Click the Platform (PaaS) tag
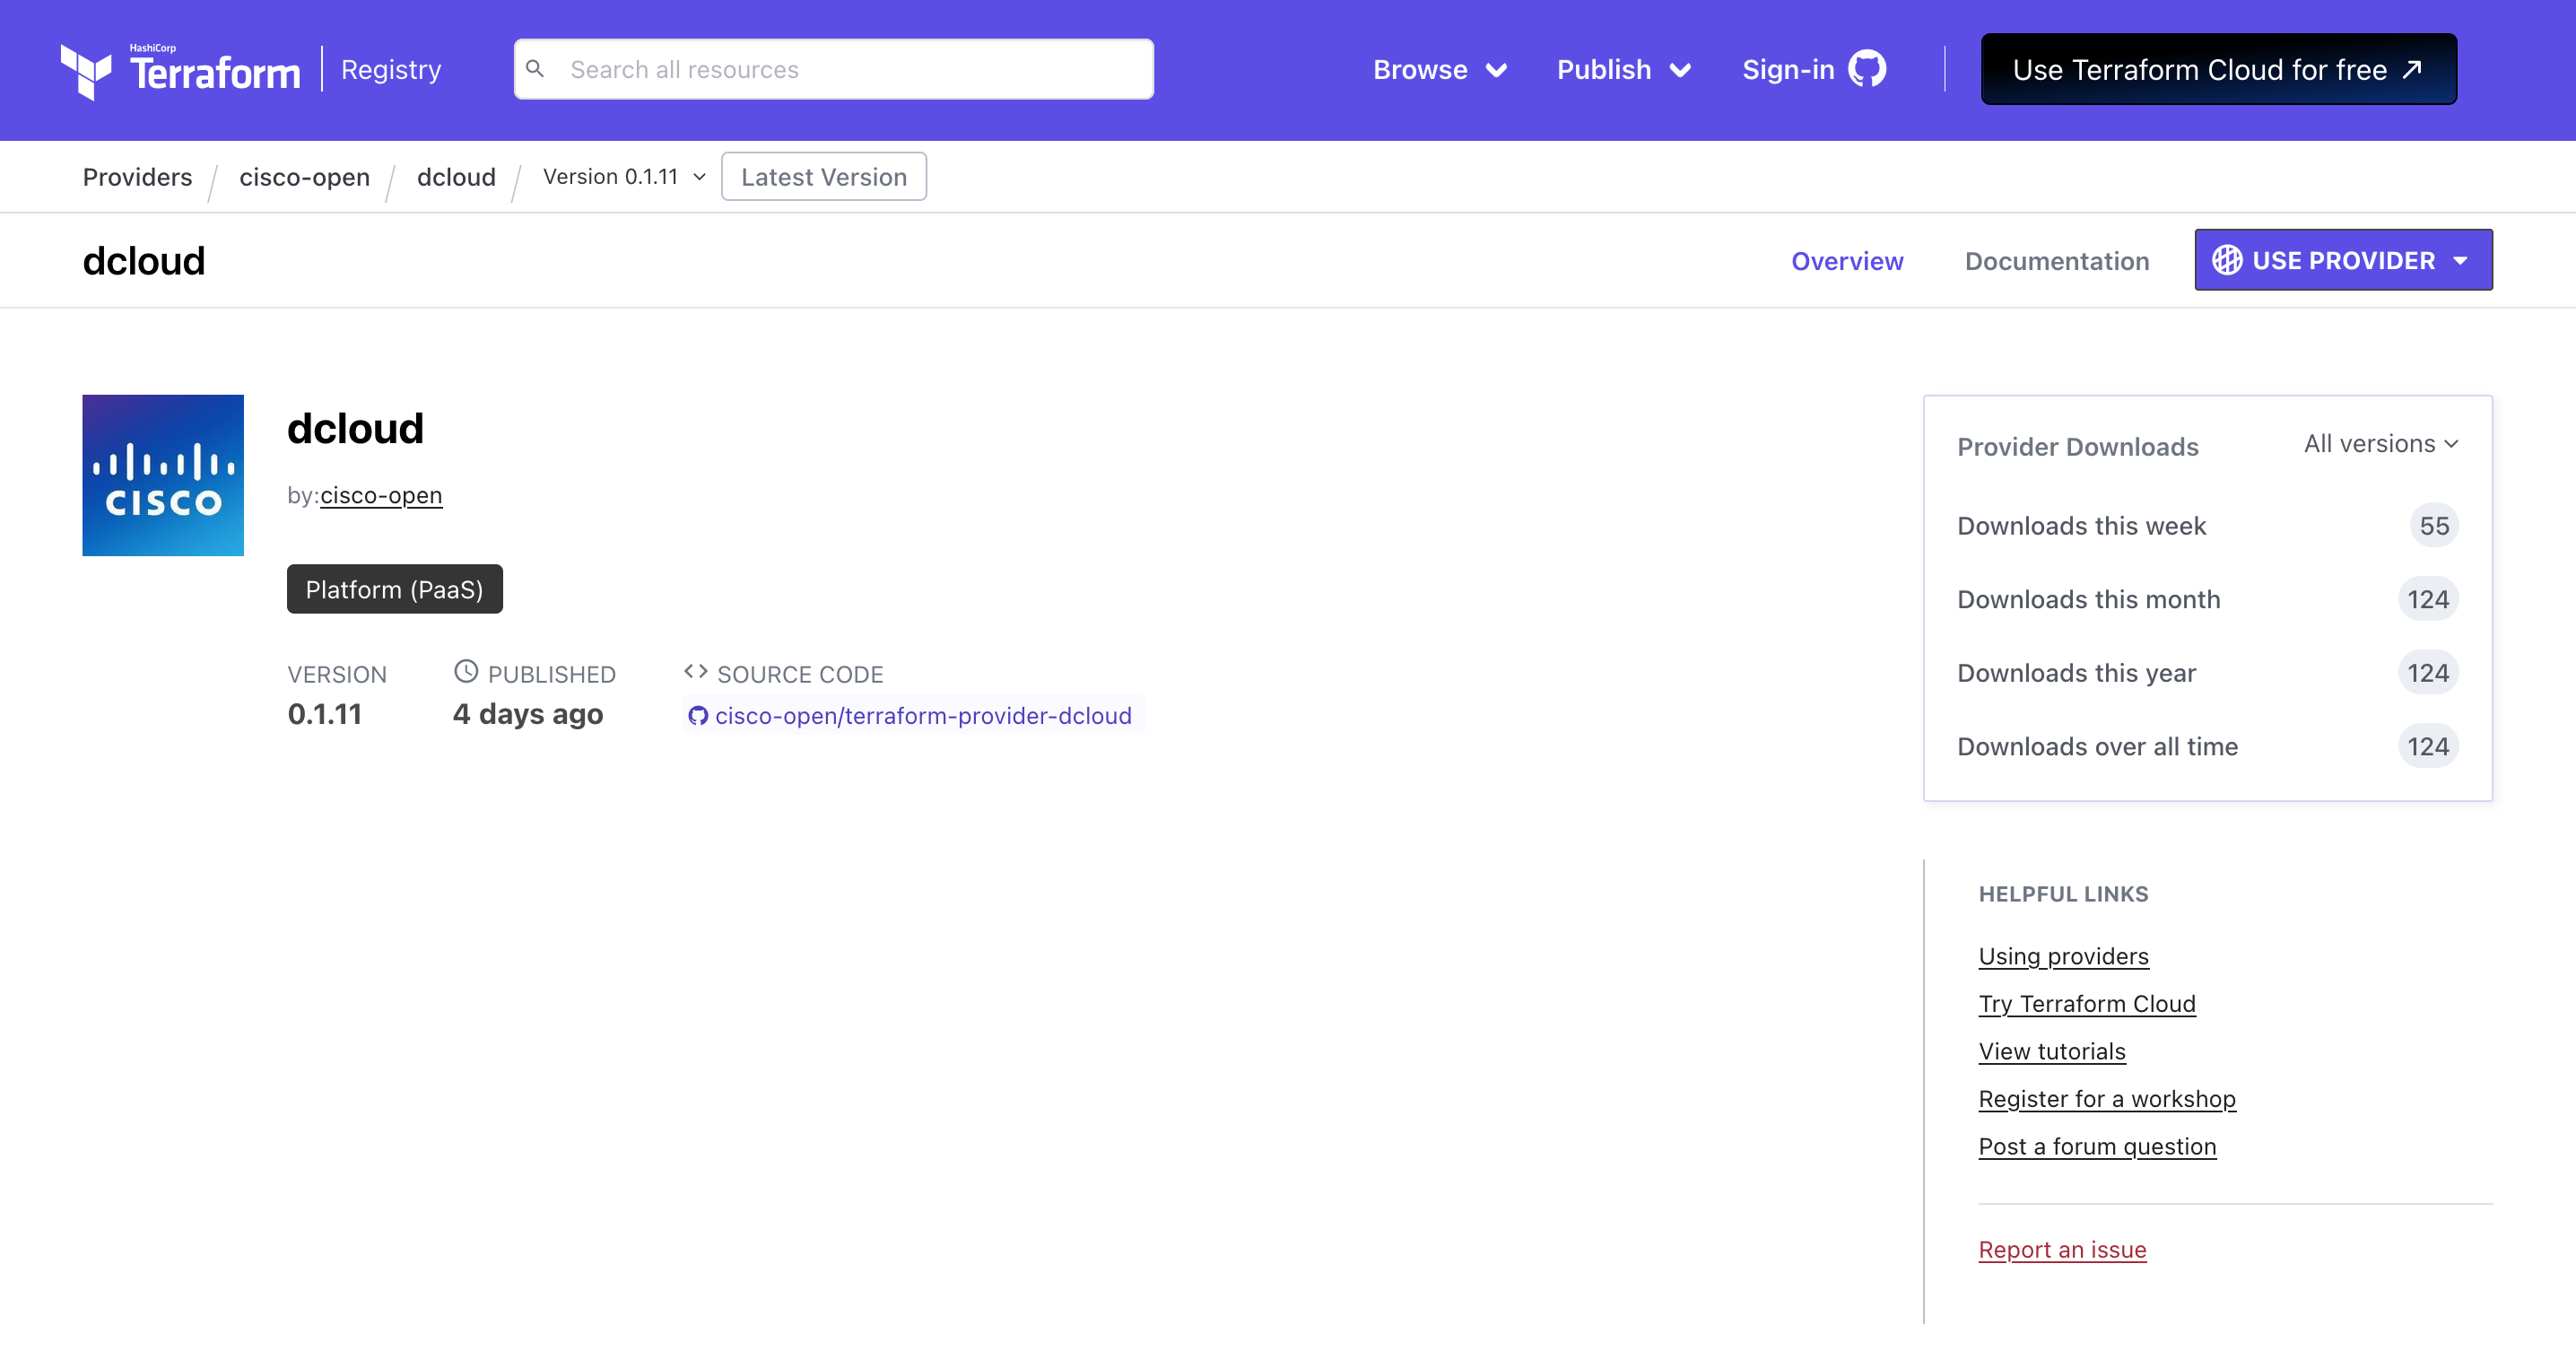This screenshot has width=2576, height=1351. point(395,589)
